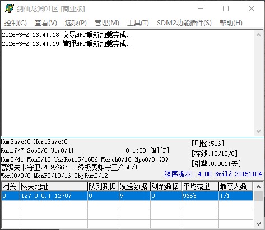Open the 工具(T) menu
Image resolution: width=265 pixels, height=230 pixels.
138,23
